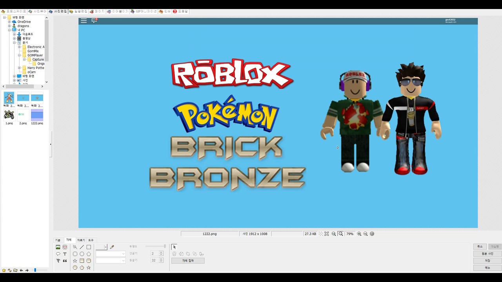Select the 2.png thumbnail
This screenshot has width=502, height=282.
tap(23, 117)
